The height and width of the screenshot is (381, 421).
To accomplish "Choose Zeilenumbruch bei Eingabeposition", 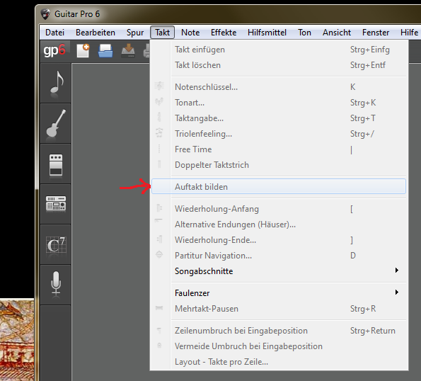I will pos(279,331).
